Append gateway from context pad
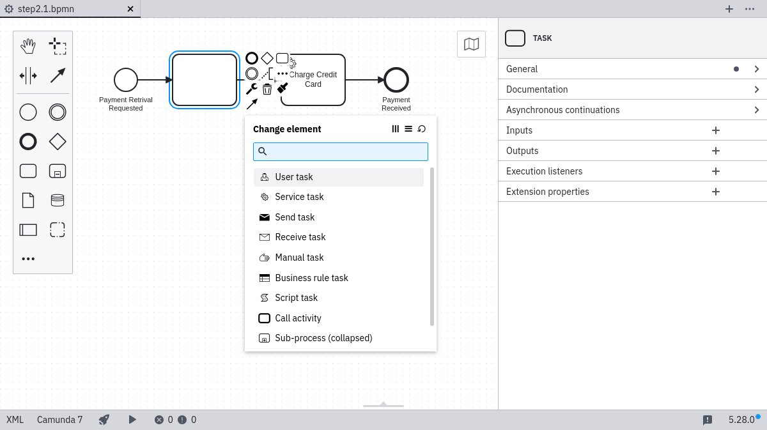 (x=267, y=58)
